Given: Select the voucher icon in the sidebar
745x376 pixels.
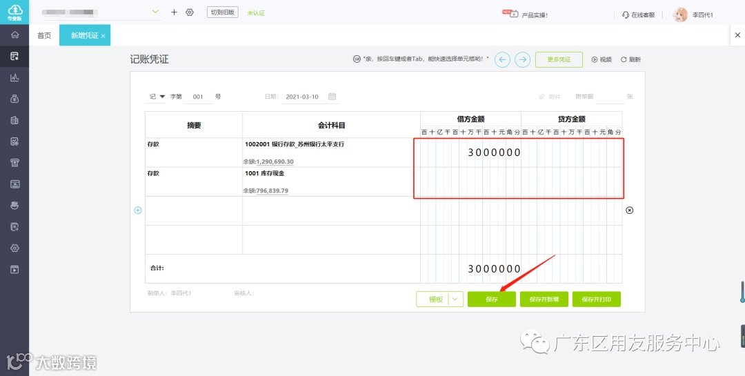Looking at the screenshot, I should [14, 56].
